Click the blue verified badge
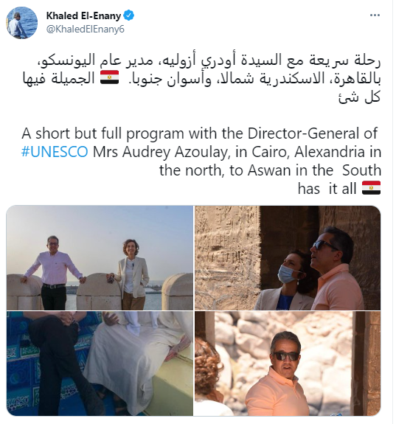Screen dimensions: 396x424 point(129,15)
